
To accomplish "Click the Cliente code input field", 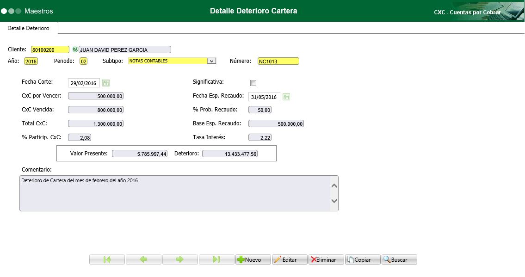I will (x=50, y=49).
